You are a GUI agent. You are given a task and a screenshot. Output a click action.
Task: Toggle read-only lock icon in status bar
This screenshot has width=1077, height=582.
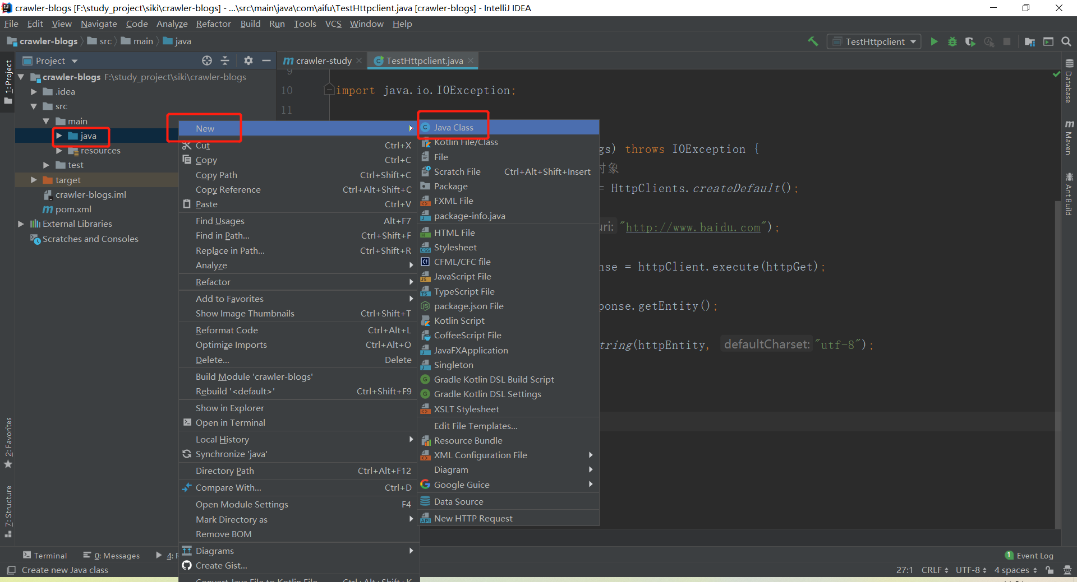pos(1050,570)
